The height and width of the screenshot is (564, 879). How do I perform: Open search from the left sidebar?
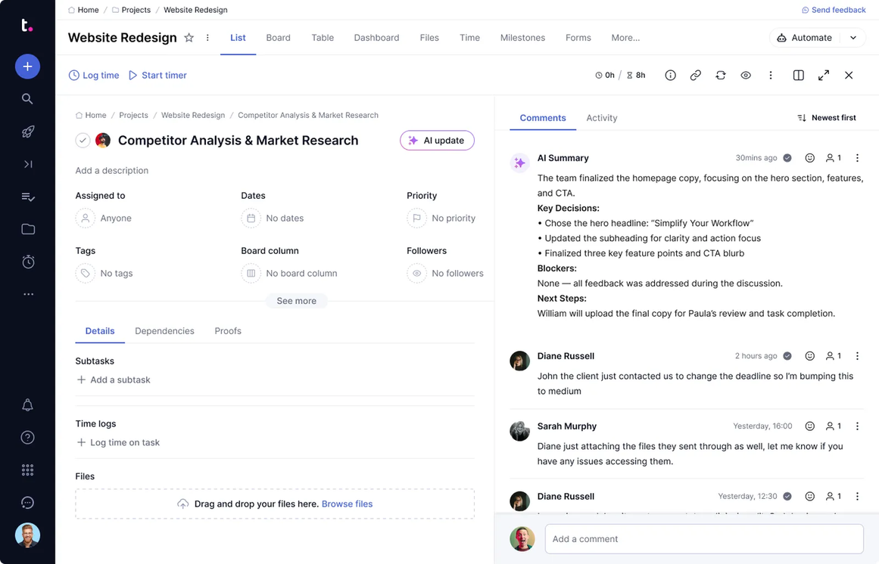(x=27, y=99)
